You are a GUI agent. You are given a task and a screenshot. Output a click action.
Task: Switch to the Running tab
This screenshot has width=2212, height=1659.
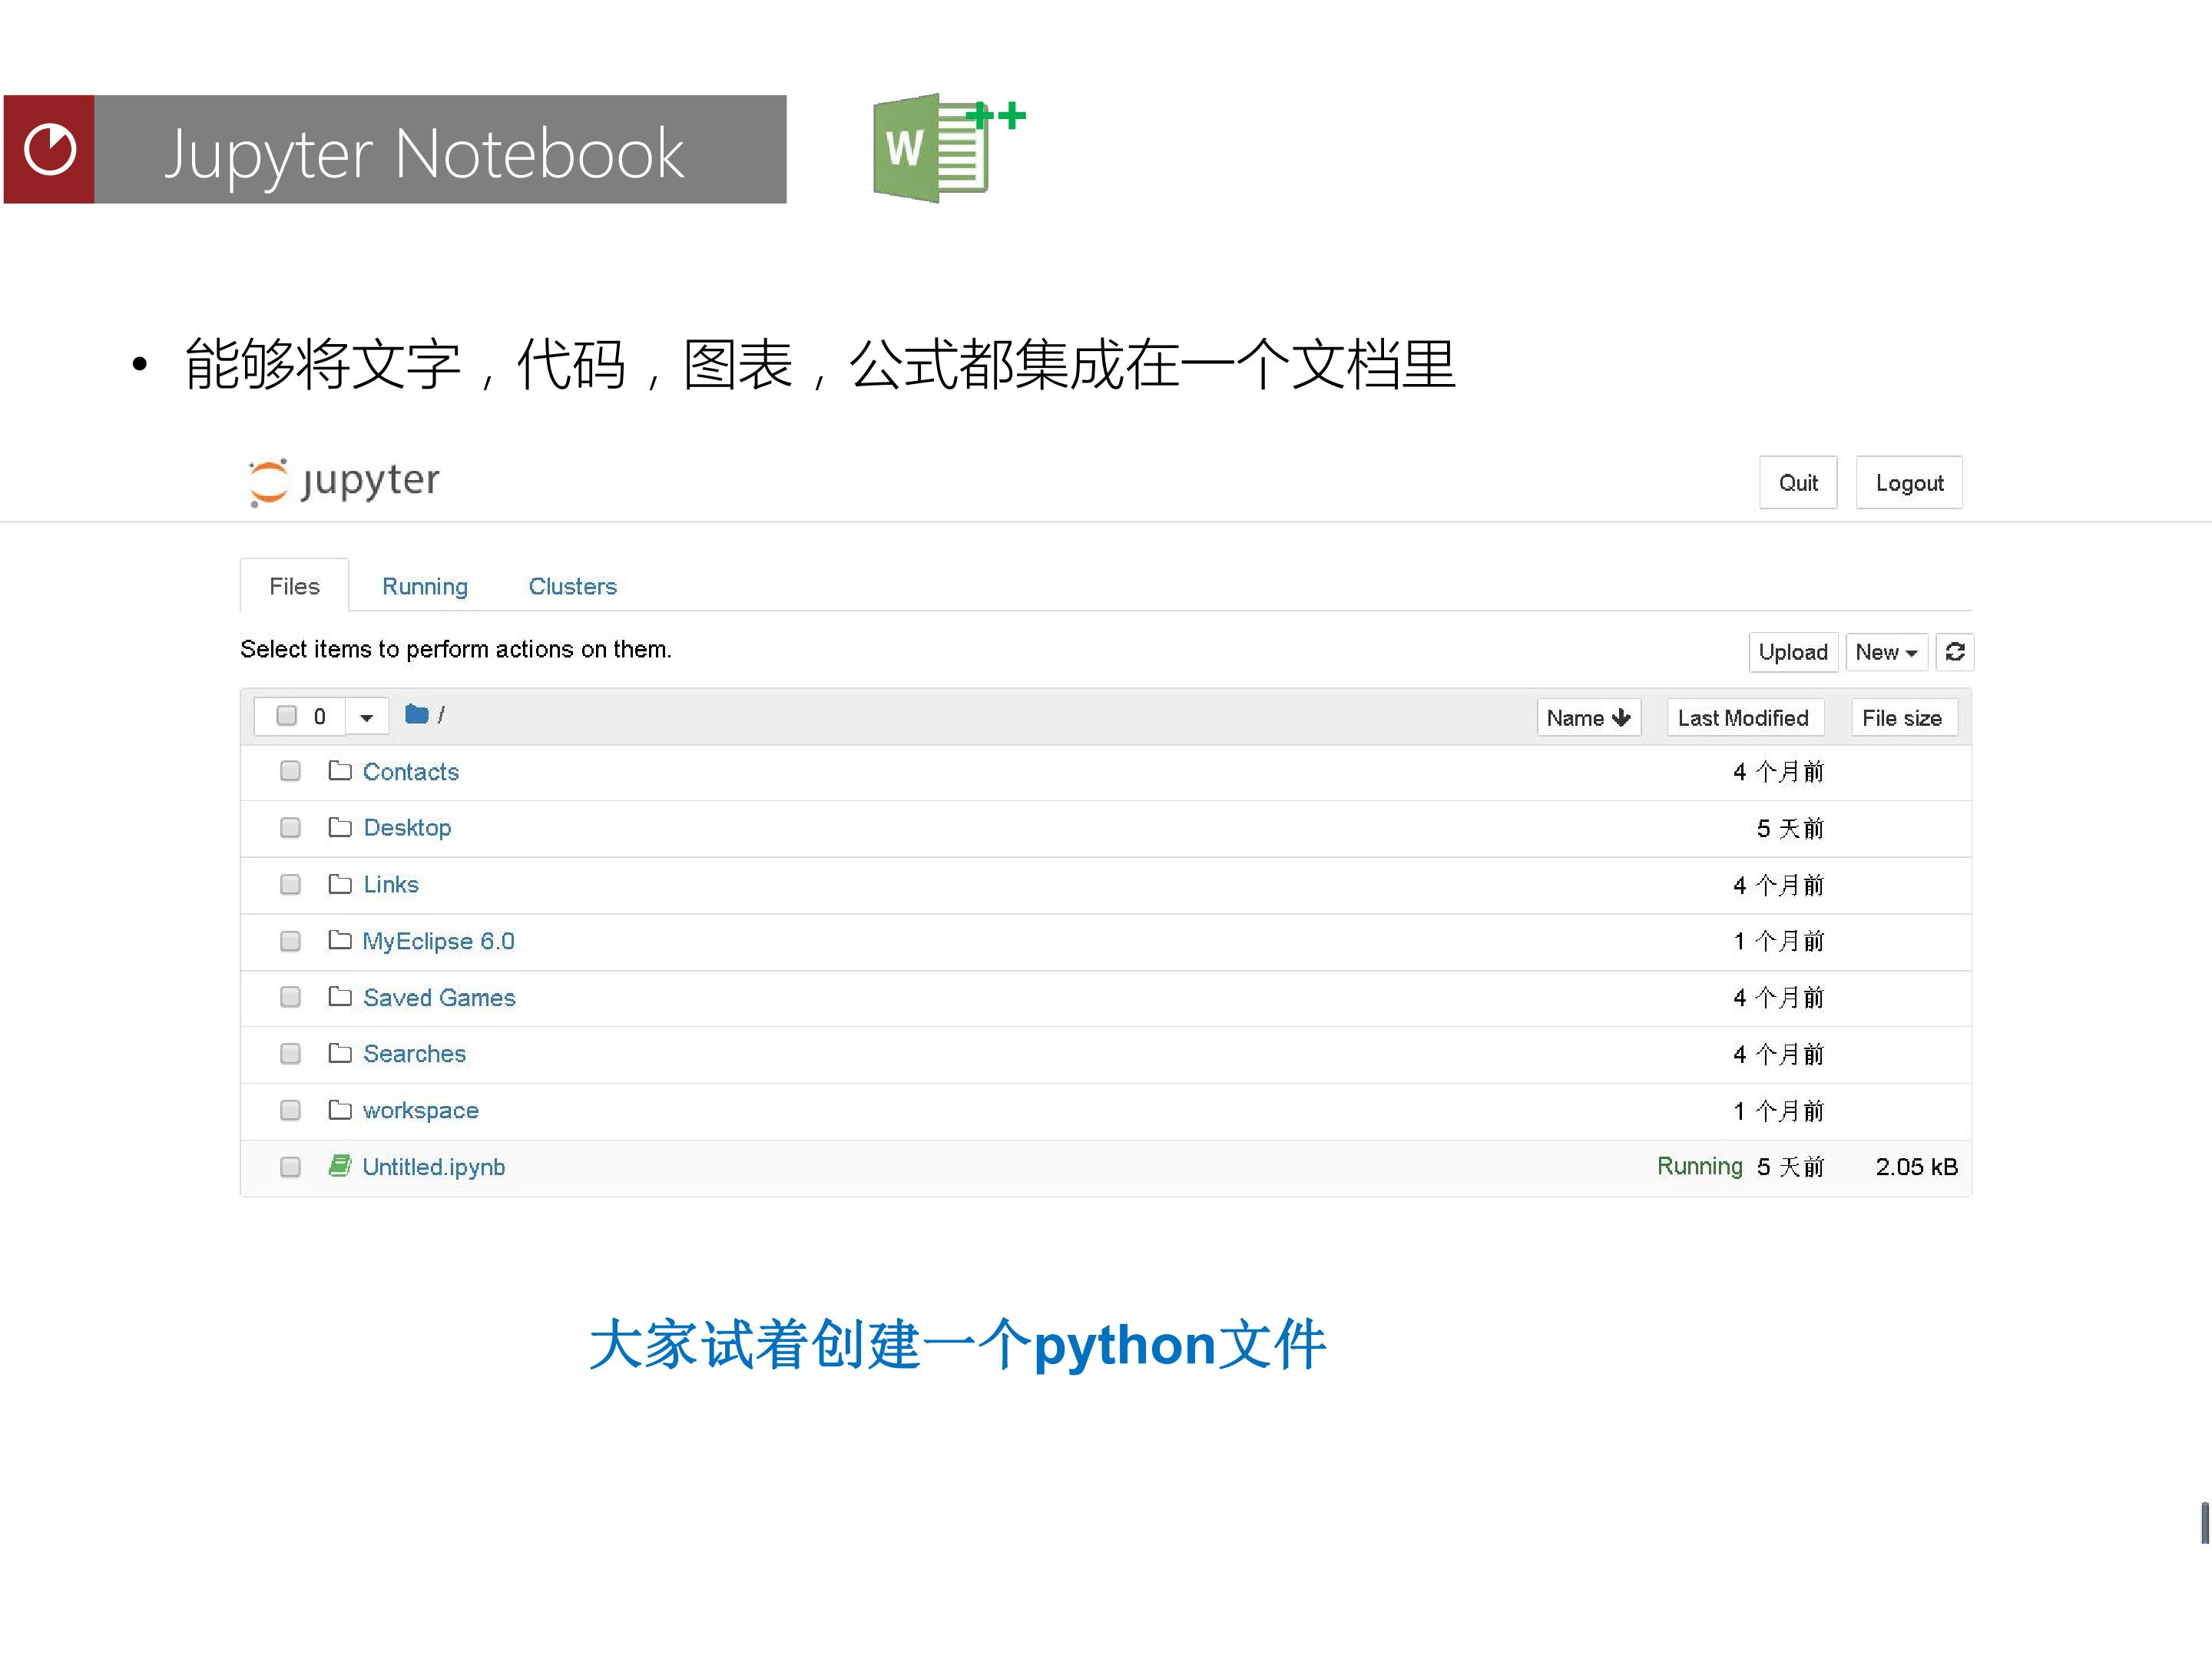point(425,586)
